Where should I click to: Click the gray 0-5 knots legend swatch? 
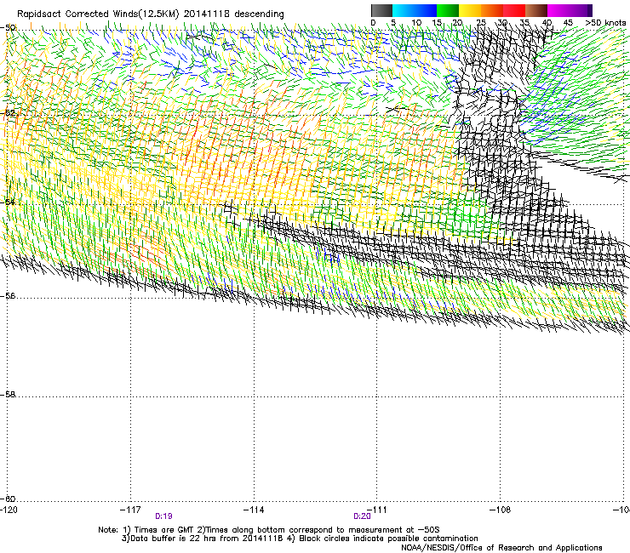click(x=381, y=10)
